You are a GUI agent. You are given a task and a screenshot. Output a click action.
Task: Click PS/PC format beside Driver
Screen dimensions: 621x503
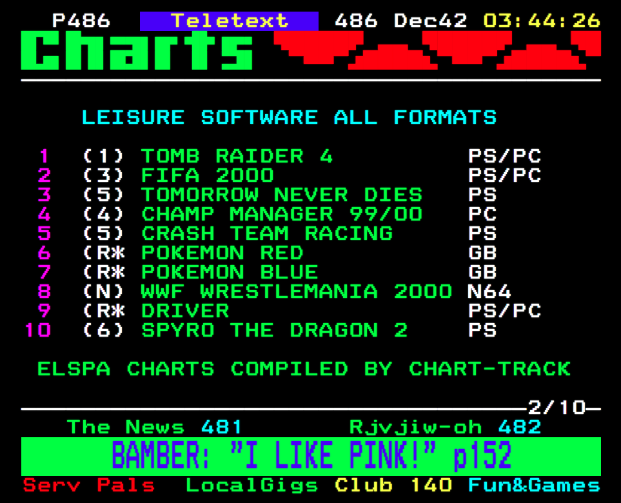(504, 311)
